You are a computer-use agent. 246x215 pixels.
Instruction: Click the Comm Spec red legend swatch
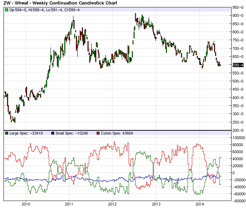click(98, 133)
